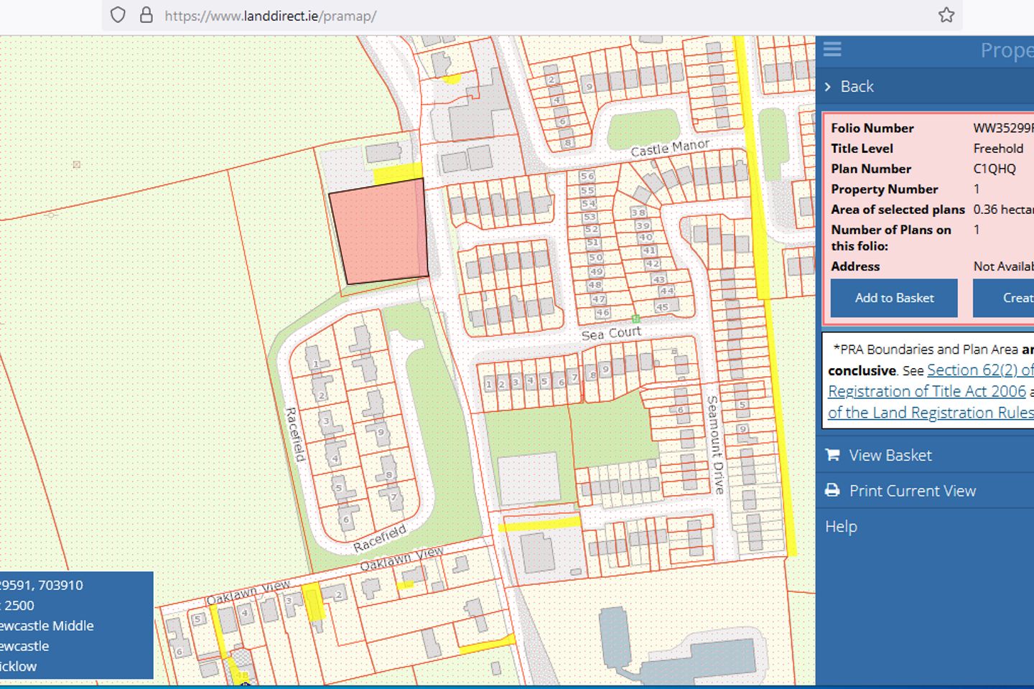Open Help from the sidebar
1034x689 pixels.
coord(841,526)
